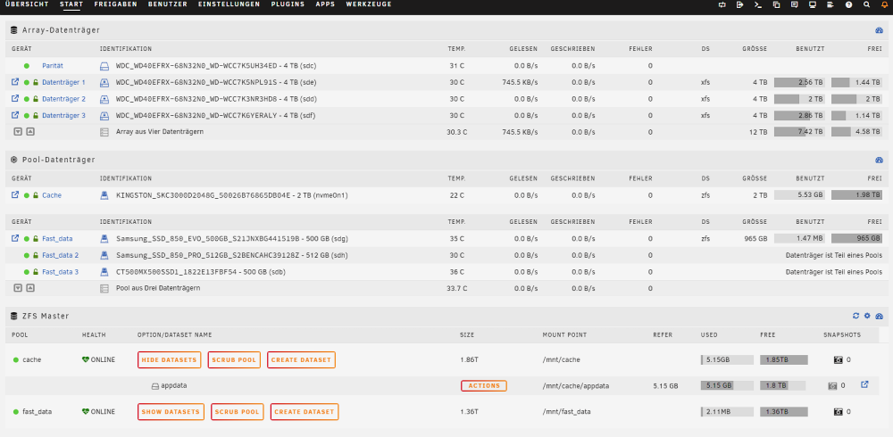The width and height of the screenshot is (893, 437).
Task: Browse Cache pool via external link icon
Action: tap(15, 194)
